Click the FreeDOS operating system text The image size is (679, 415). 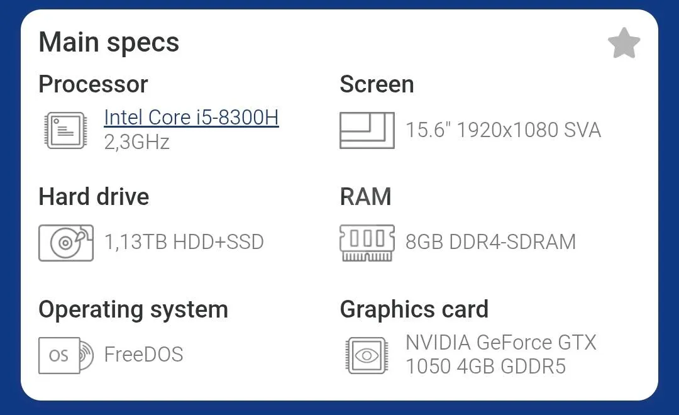click(144, 355)
